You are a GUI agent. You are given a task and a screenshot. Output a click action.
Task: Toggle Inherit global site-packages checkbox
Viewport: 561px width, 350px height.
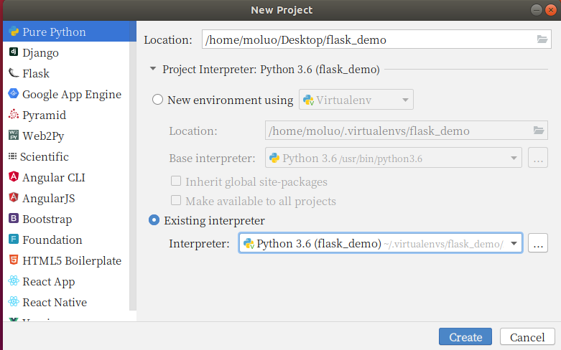pyautogui.click(x=176, y=181)
